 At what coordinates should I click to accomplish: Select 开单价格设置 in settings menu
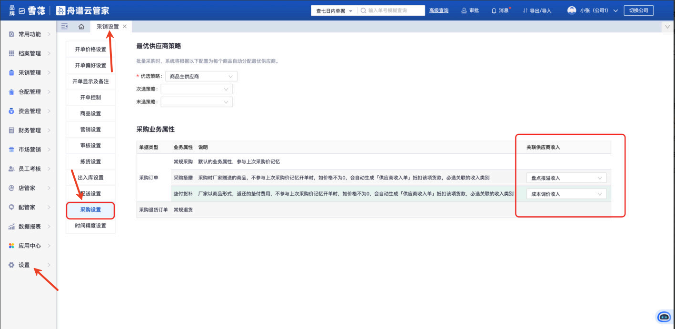(x=90, y=50)
